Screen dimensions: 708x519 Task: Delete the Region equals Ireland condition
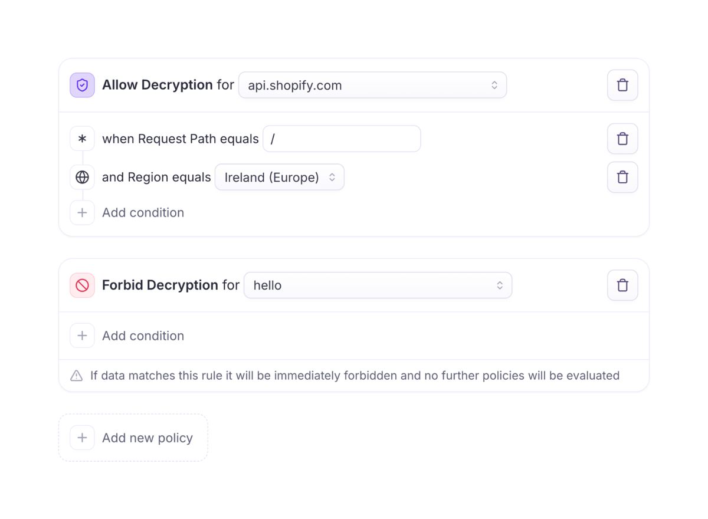point(622,177)
